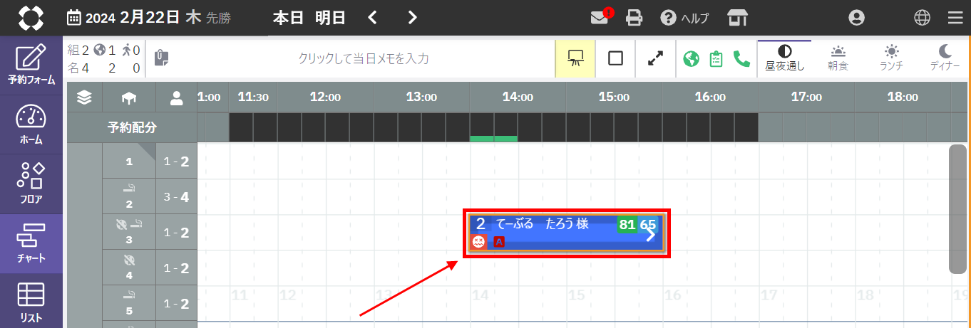971x328 pixels.
Task: Open the user account profile icon
Action: coord(856,18)
